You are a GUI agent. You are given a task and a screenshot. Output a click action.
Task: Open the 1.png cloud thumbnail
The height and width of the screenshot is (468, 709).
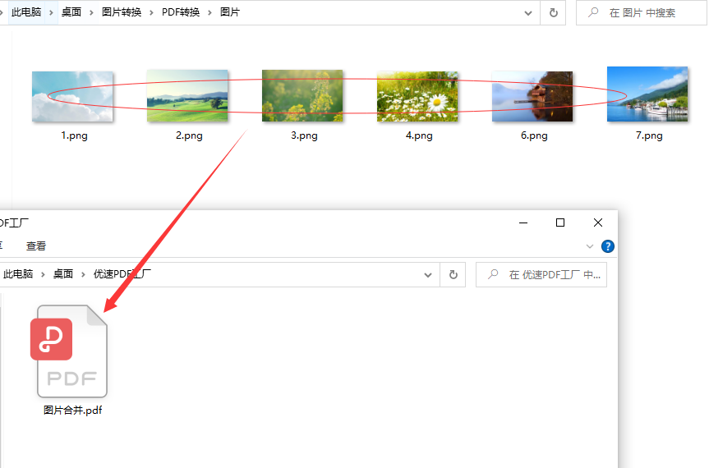(72, 96)
